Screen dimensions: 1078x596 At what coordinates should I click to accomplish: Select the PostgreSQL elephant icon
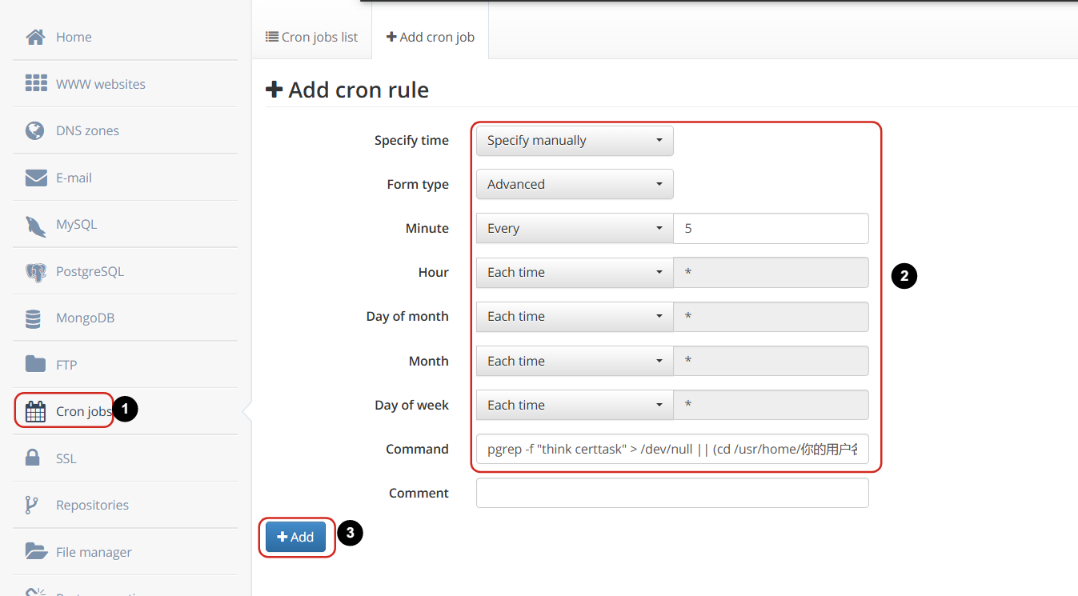coord(35,272)
